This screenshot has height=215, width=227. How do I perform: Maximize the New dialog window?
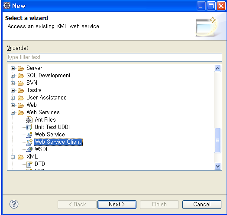coord(211,6)
